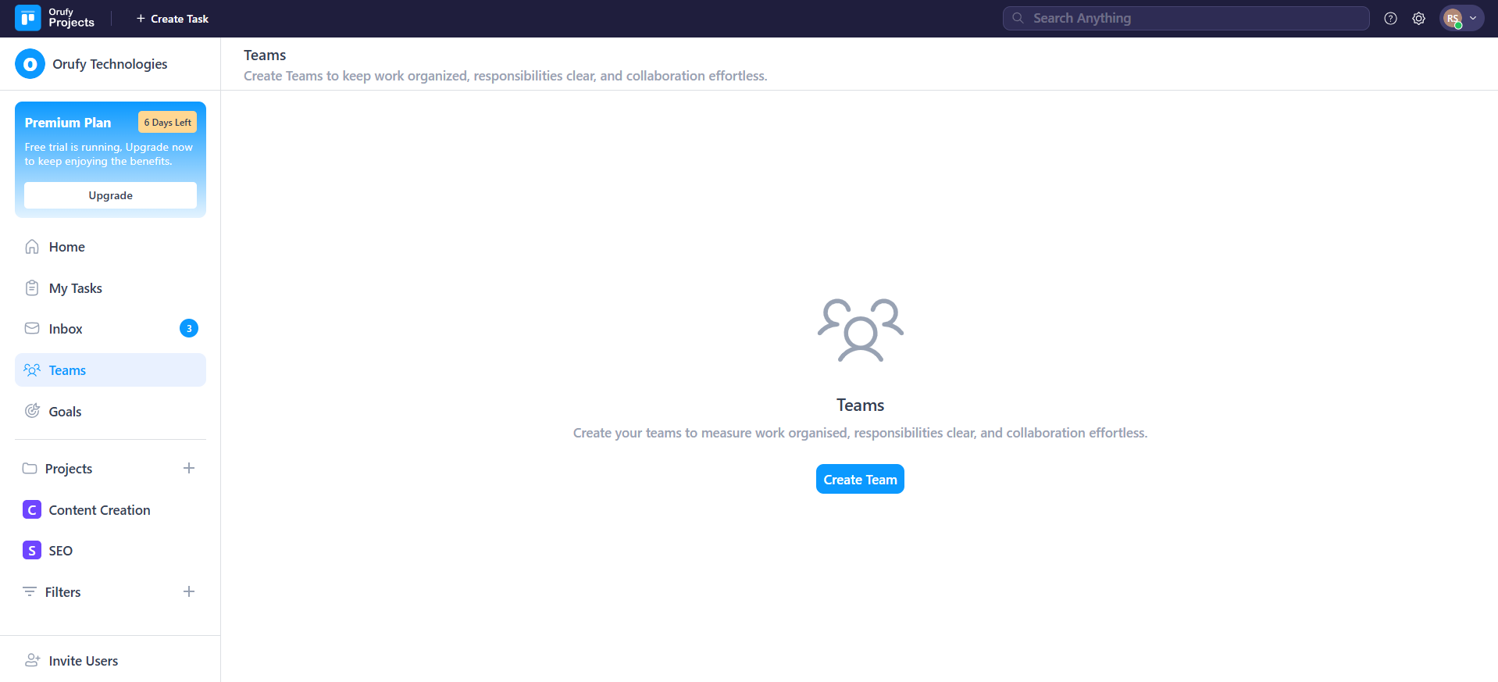Expand the Filters section

pos(62,592)
